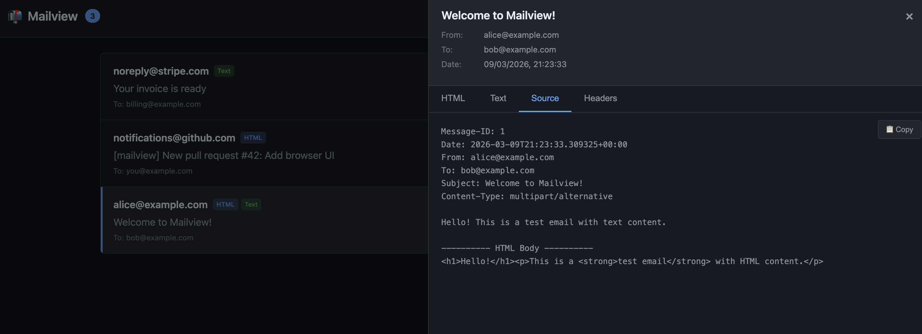Switch to the Text tab

tap(498, 98)
